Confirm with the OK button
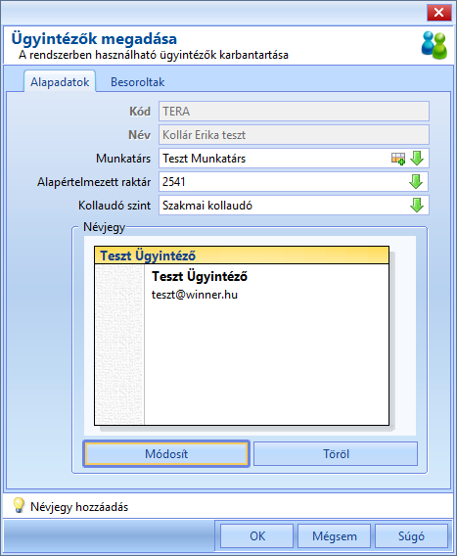Image resolution: width=457 pixels, height=556 pixels. point(257,536)
